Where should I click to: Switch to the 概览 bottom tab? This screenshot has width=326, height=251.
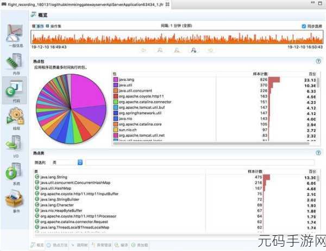pyautogui.click(x=37, y=245)
